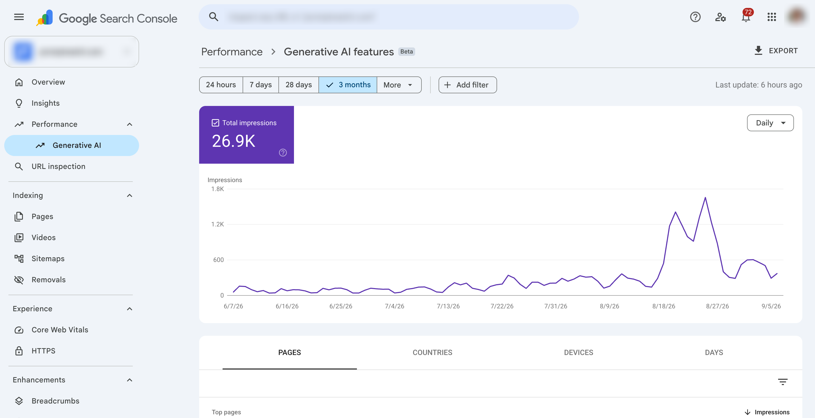Collapse the Indexing sidebar section
This screenshot has width=815, height=418.
pyautogui.click(x=129, y=195)
